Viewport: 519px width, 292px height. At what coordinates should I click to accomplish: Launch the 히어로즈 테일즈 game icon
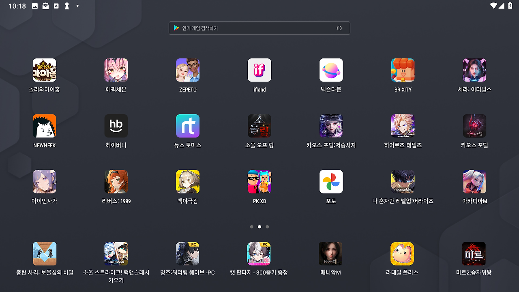(x=403, y=126)
